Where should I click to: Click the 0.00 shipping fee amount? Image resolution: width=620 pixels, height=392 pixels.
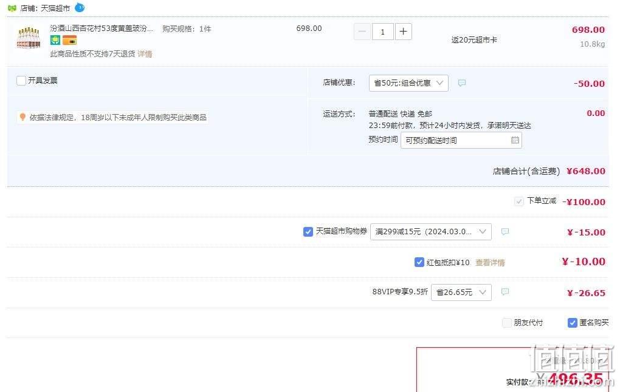pos(596,113)
